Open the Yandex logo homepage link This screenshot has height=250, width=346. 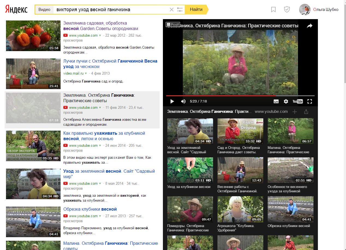coord(16,10)
